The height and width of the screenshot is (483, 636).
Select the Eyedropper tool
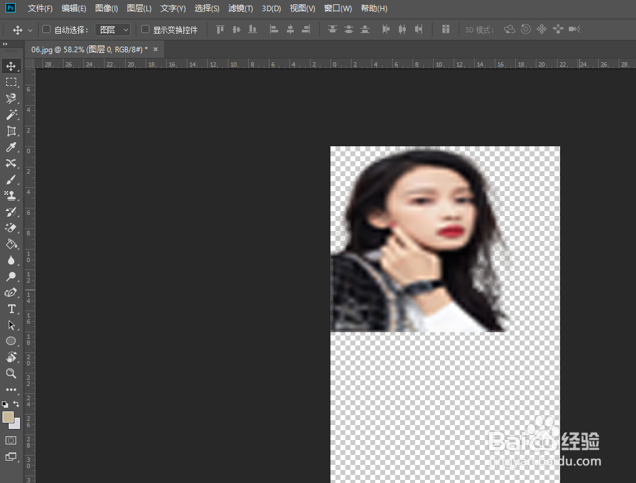[x=11, y=148]
